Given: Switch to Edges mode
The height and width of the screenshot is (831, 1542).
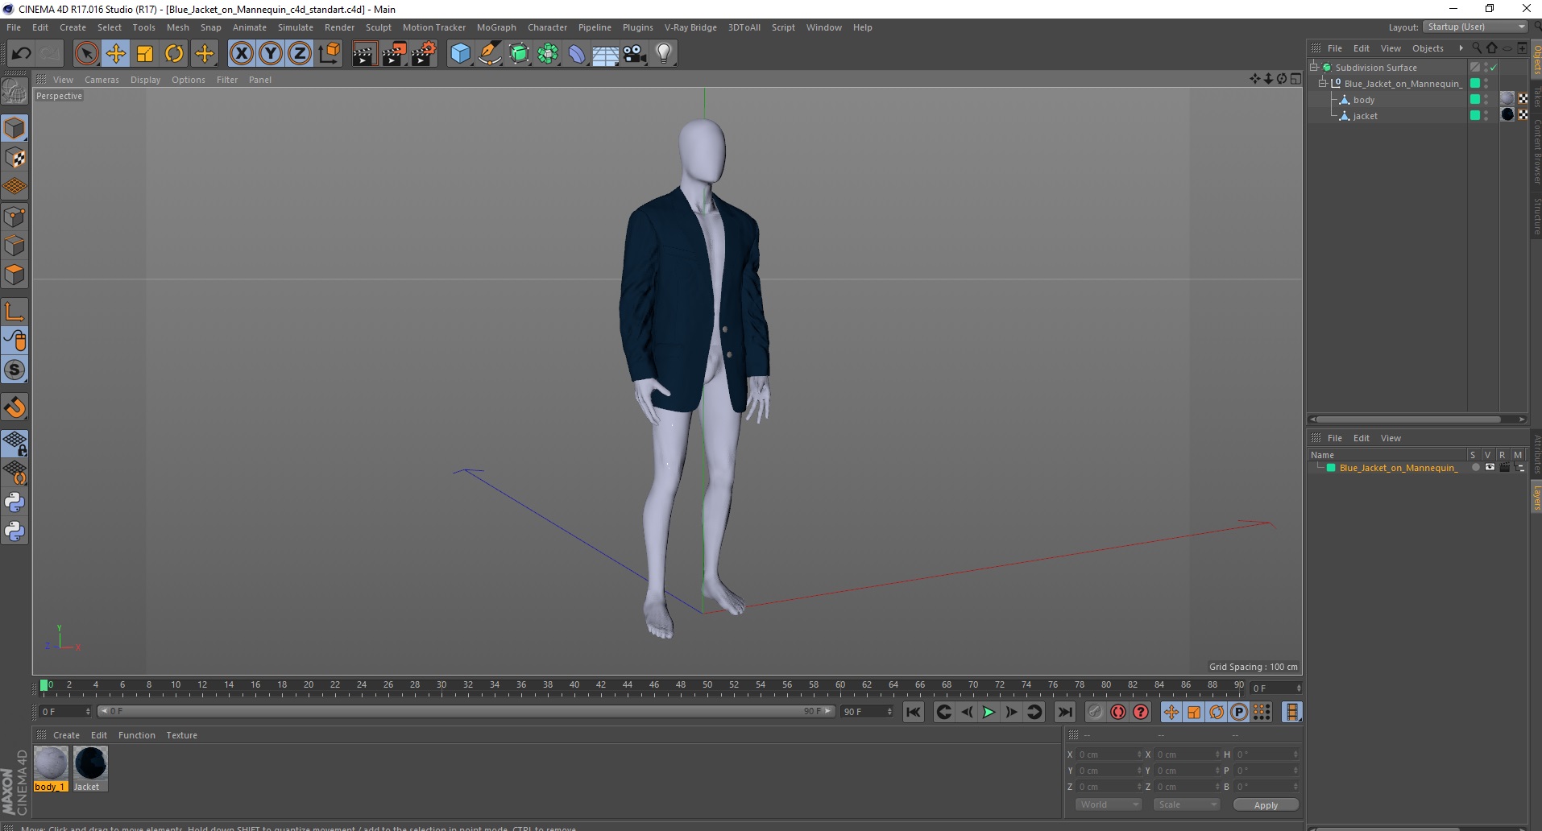Looking at the screenshot, I should [x=15, y=246].
